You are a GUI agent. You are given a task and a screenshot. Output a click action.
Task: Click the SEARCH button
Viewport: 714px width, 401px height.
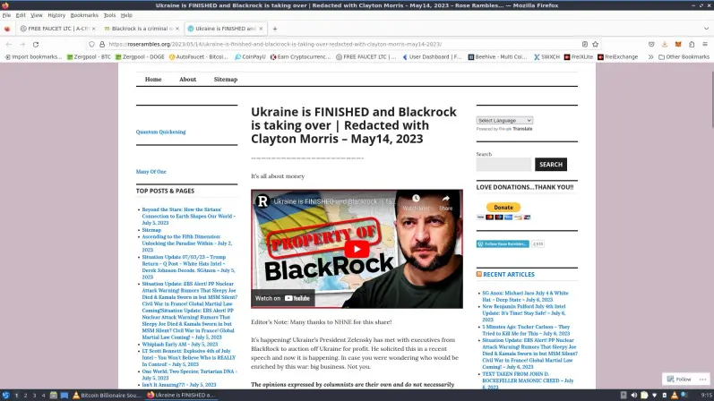coord(551,165)
